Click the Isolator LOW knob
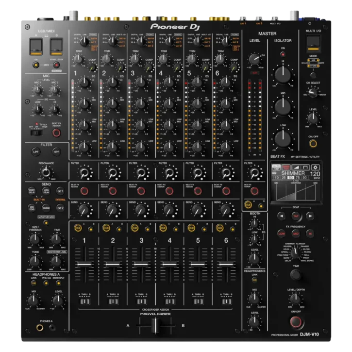 coord(283,138)
